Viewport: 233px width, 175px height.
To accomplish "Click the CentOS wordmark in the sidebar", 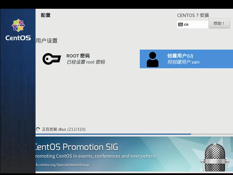I will [x=18, y=38].
